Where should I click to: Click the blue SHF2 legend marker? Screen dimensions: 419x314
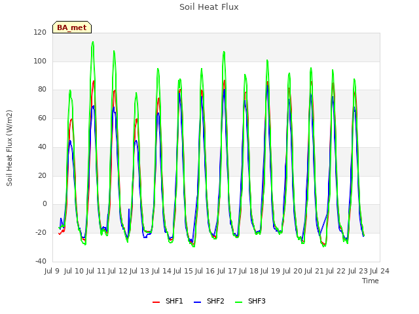[x=197, y=302]
